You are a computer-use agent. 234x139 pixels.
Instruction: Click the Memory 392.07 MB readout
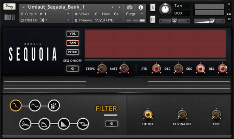(104, 20)
